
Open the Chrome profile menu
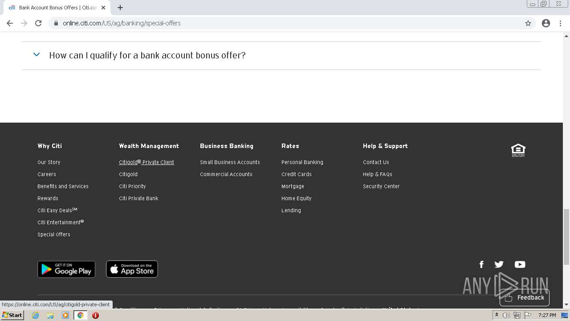click(x=546, y=23)
